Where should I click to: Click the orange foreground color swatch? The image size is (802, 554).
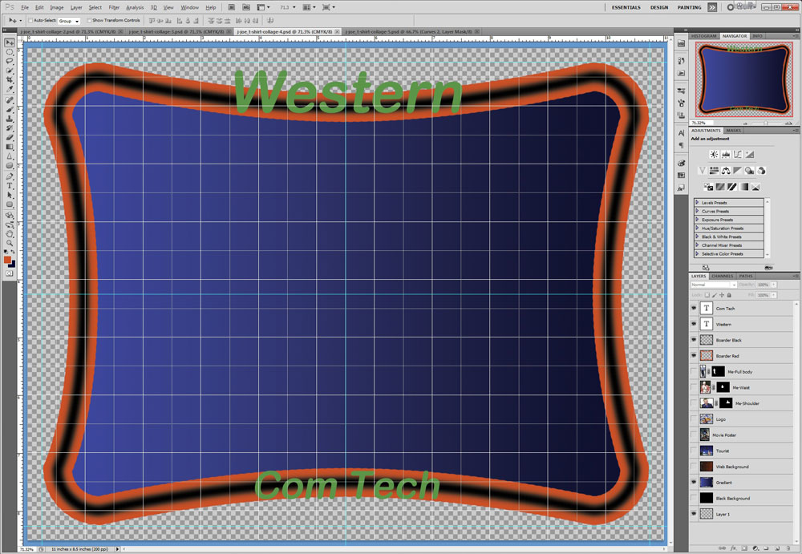coord(7,260)
